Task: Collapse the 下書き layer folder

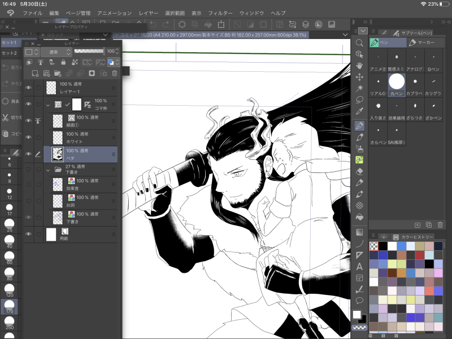Action: pos(49,169)
